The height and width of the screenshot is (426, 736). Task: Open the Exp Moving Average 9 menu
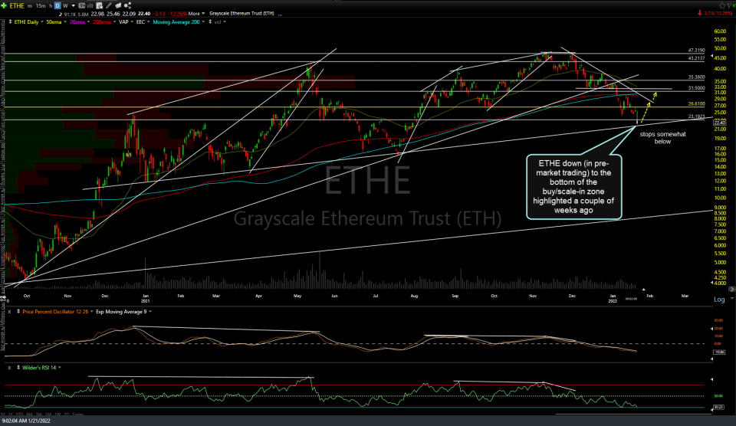pos(149,312)
